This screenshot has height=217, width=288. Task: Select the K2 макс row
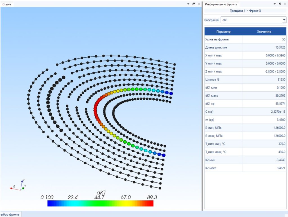click(x=245, y=168)
